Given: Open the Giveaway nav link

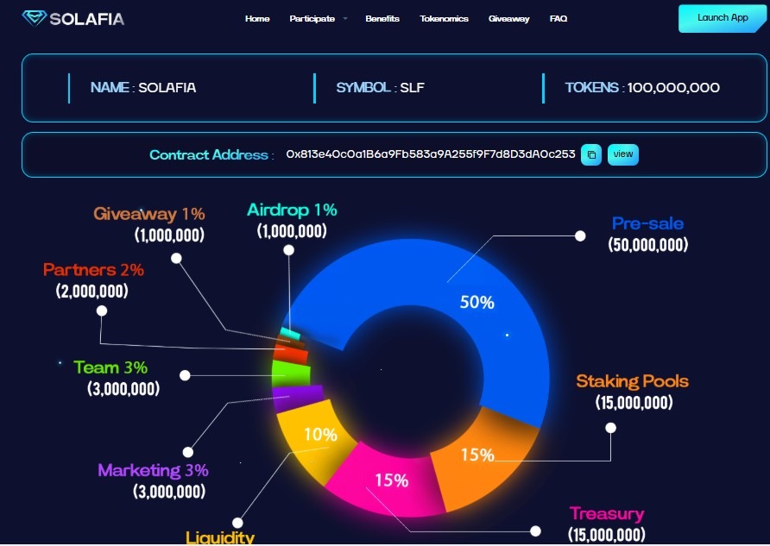Looking at the screenshot, I should 508,19.
